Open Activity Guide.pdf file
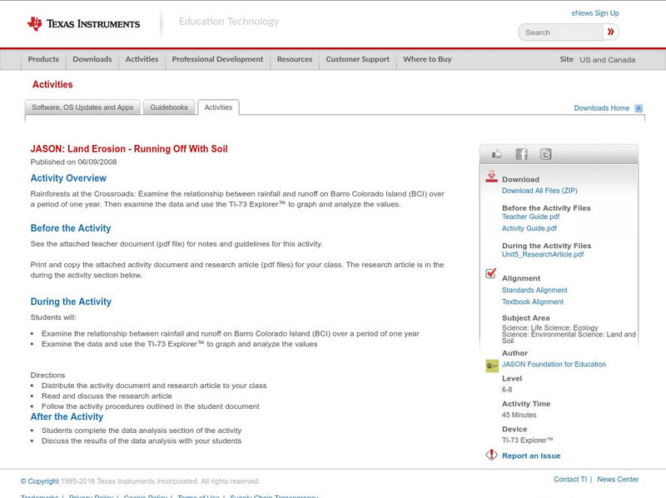Image resolution: width=666 pixels, height=498 pixels. pos(529,228)
